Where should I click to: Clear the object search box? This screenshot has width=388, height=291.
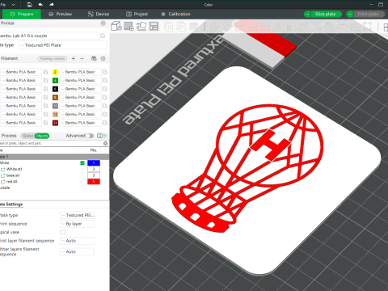[105, 143]
